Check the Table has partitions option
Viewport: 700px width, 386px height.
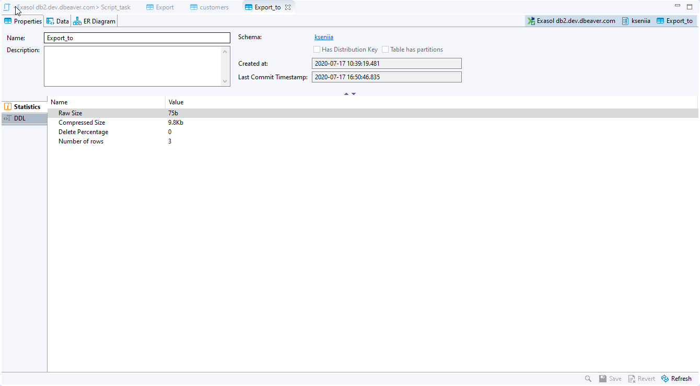pyautogui.click(x=385, y=49)
